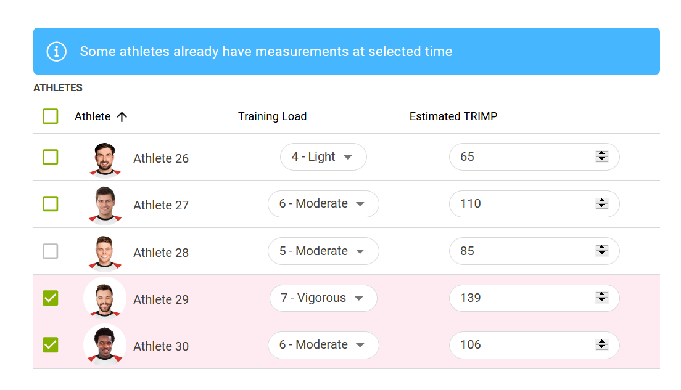Open the '4 - Light' training load dropdown
Viewport: 681px width, 390px height.
point(323,156)
